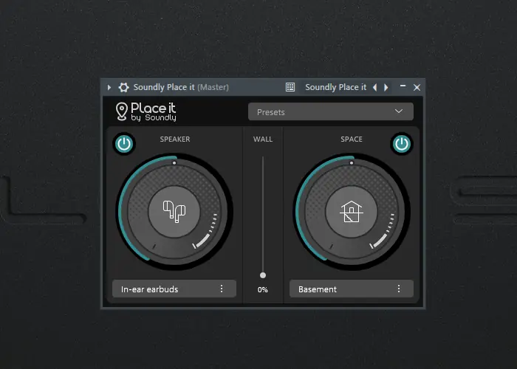Open the three-dot menu beside In-ear earbuds
This screenshot has height=369, width=517.
tap(222, 289)
